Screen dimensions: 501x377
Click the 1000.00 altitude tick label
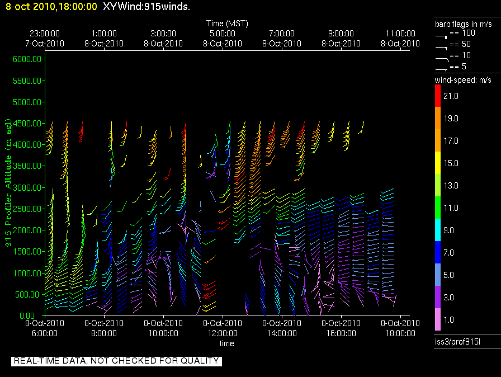[x=27, y=273]
